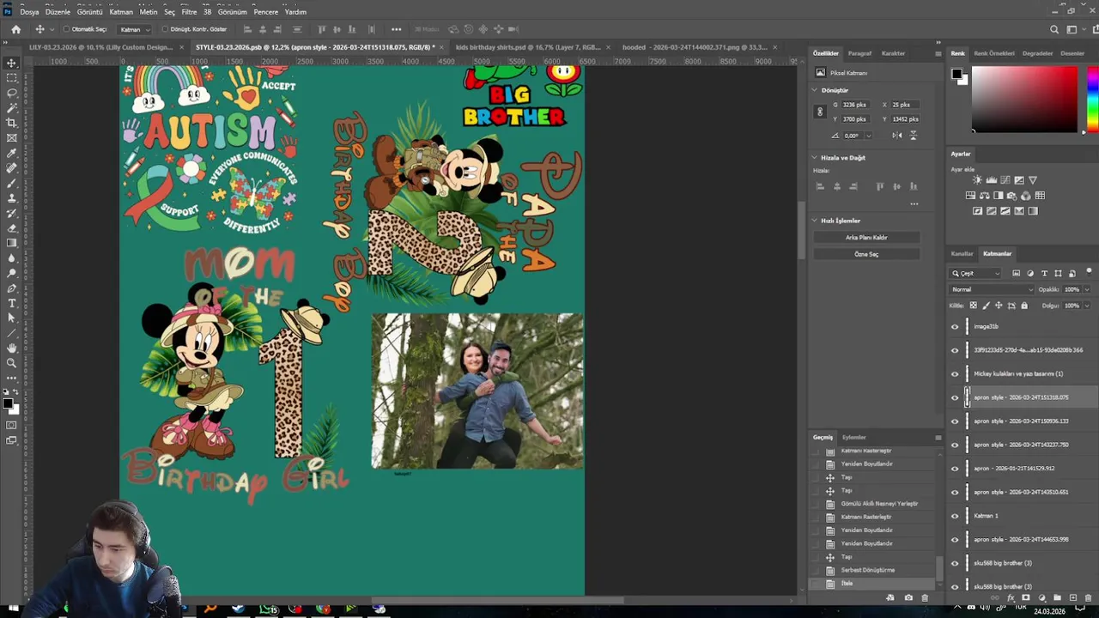
Task: Collapse the Hızlı İşlemler section
Action: click(815, 221)
